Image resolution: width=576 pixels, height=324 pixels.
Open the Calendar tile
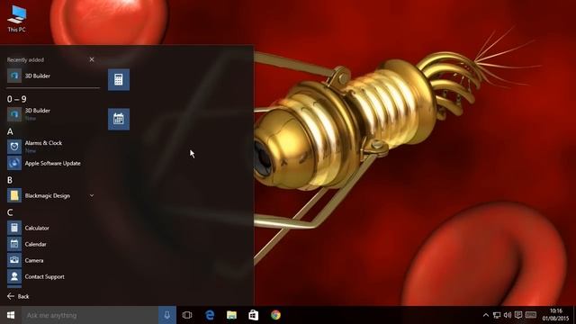click(119, 119)
